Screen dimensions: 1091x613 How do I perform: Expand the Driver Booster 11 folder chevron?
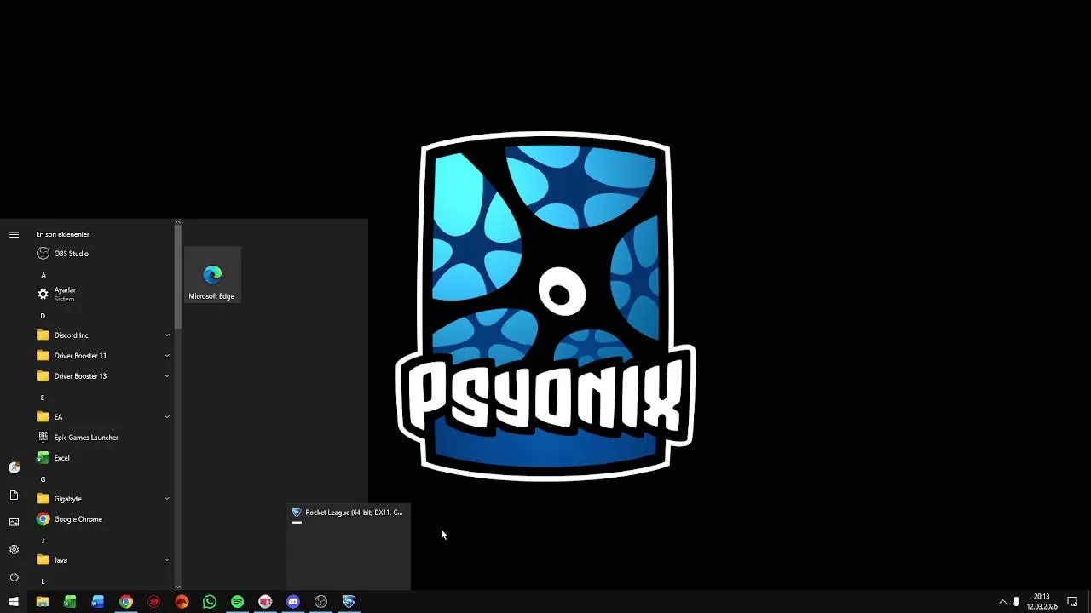[167, 356]
